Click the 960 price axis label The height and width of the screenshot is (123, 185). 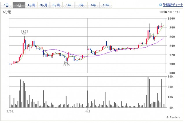coord(172,37)
